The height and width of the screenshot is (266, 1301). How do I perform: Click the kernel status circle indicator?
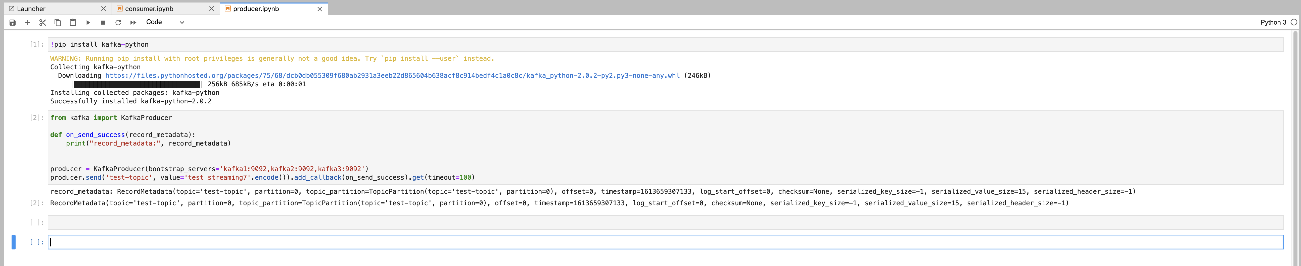point(1293,22)
